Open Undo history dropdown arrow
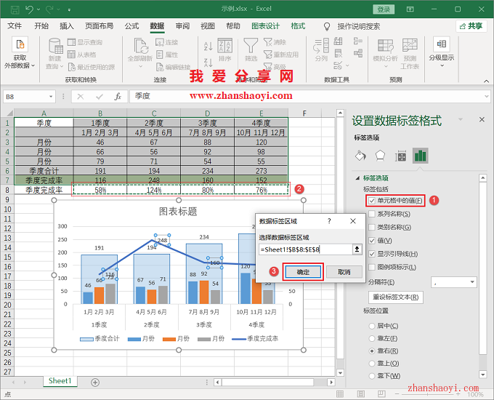 (x=39, y=9)
